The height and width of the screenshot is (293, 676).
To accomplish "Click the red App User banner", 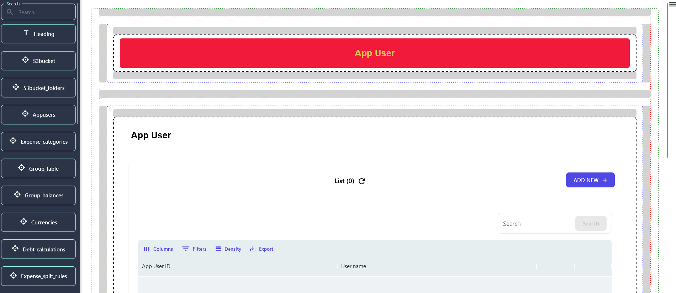I will click(374, 53).
